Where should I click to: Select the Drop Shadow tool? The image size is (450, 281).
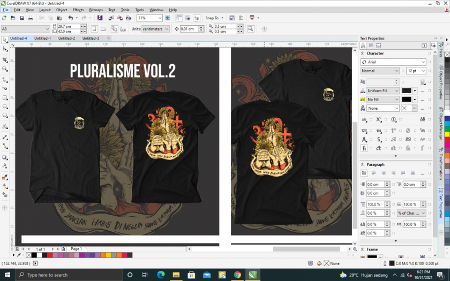coord(5,157)
